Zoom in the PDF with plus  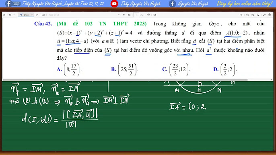(x=124, y=15)
